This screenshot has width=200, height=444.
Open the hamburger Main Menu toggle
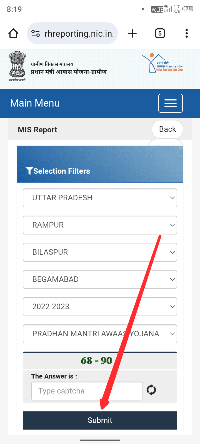(x=170, y=103)
